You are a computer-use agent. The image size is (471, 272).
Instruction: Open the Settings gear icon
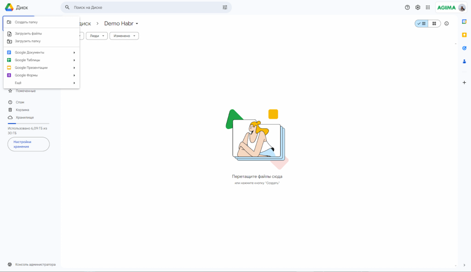pyautogui.click(x=418, y=7)
